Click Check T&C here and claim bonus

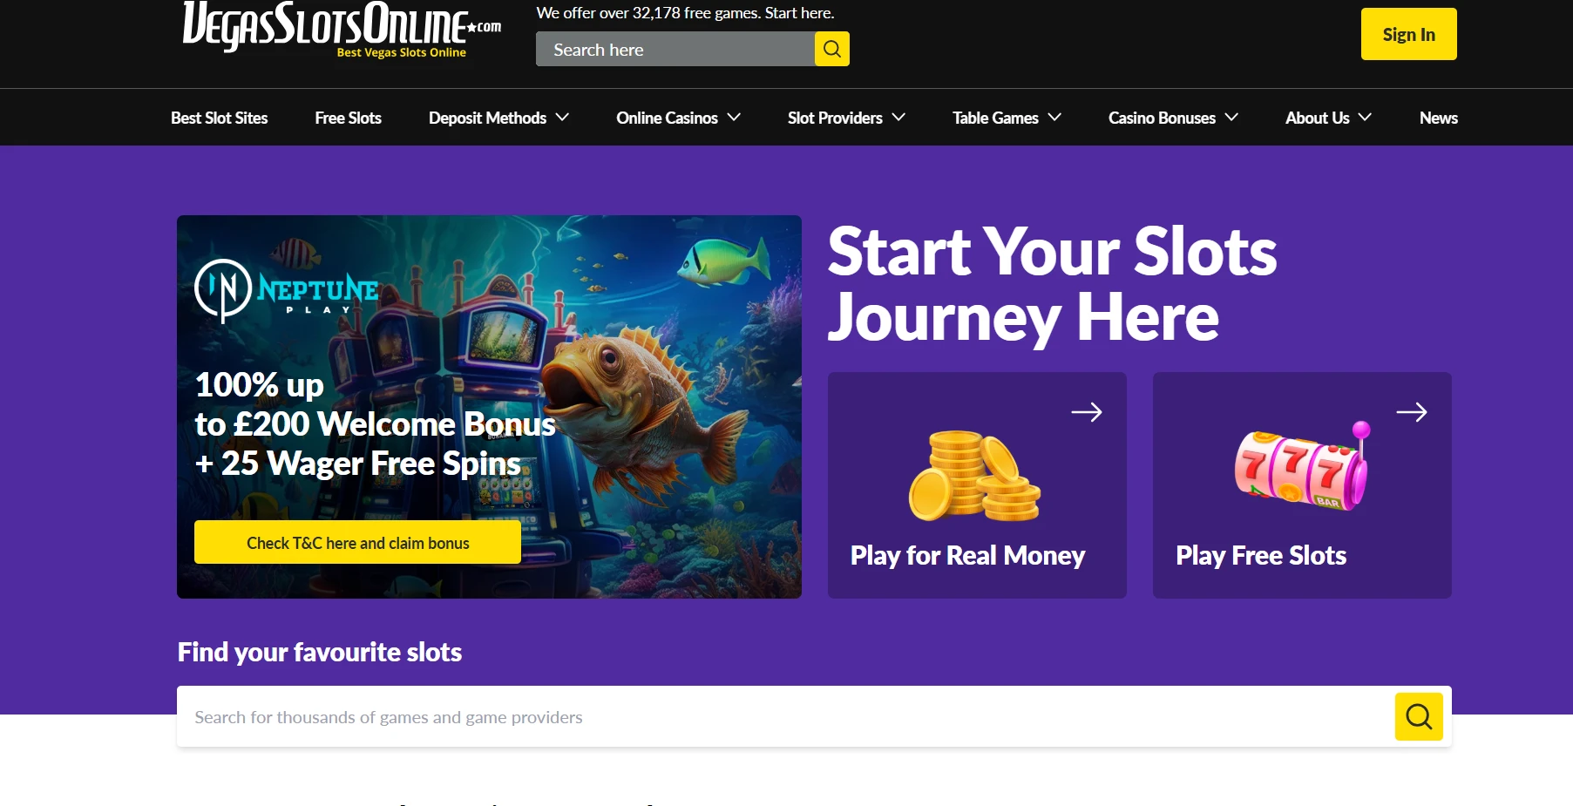pos(357,543)
